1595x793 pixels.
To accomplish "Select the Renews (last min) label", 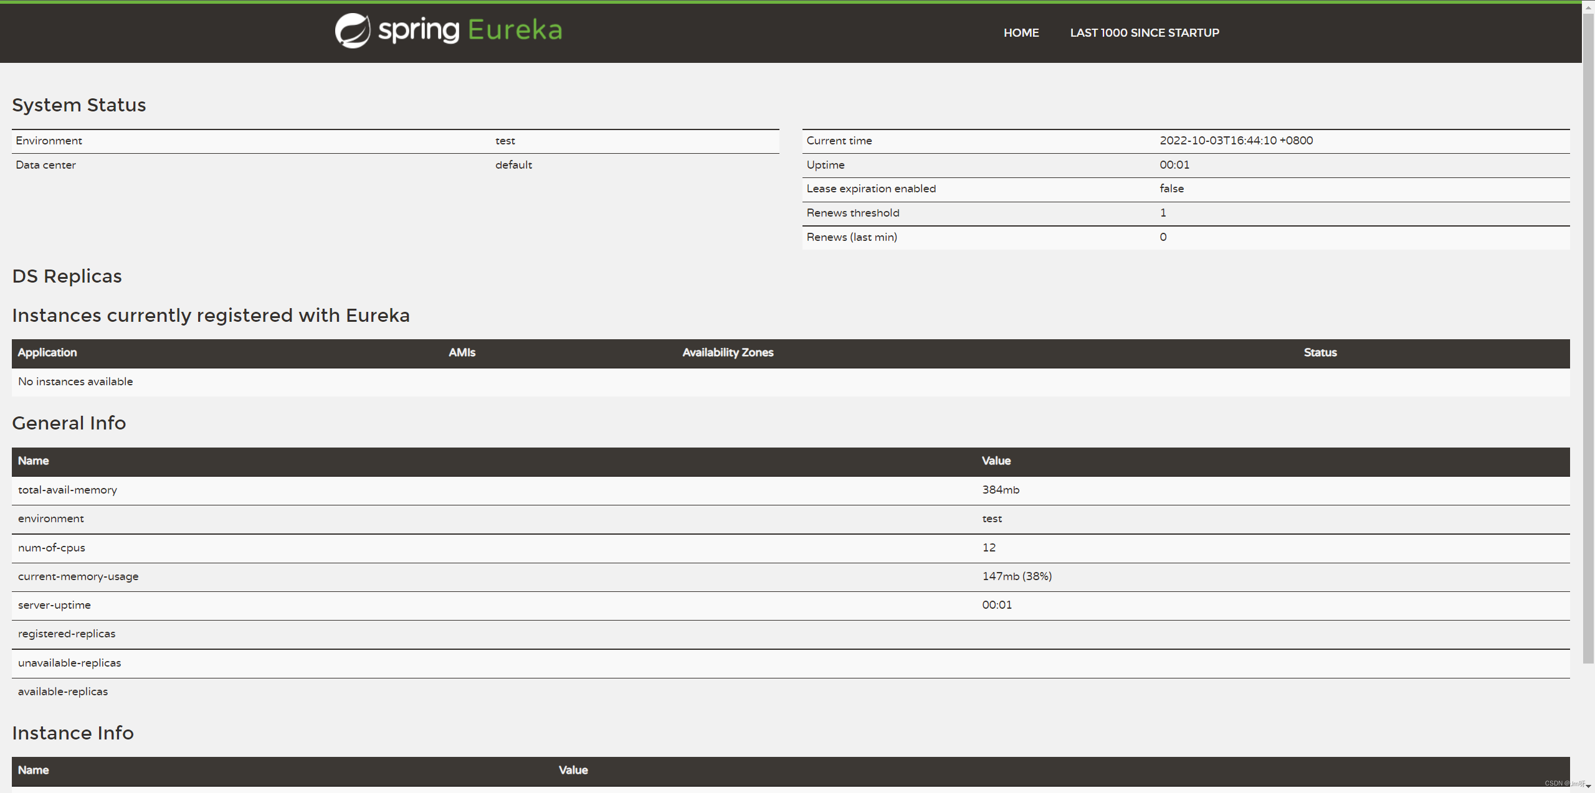I will pyautogui.click(x=852, y=237).
